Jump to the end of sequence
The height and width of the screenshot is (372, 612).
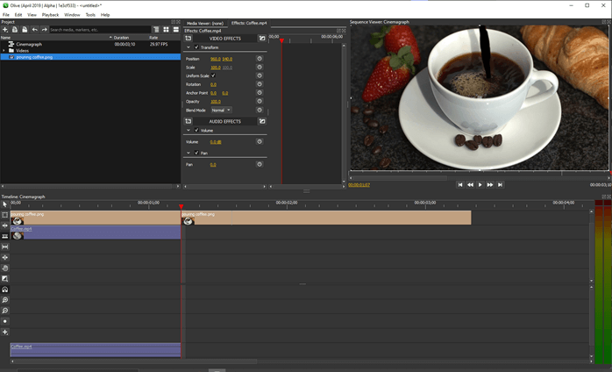tap(501, 185)
